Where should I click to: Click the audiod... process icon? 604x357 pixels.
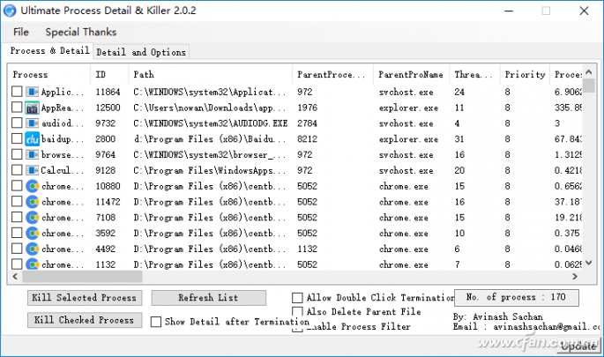point(33,123)
